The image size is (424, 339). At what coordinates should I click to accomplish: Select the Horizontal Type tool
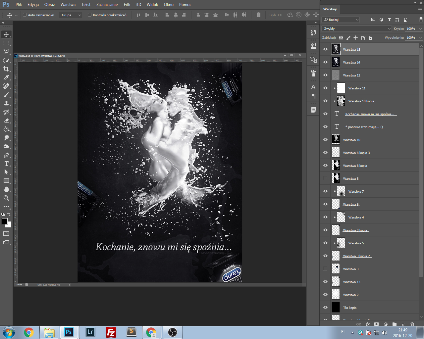[6, 164]
